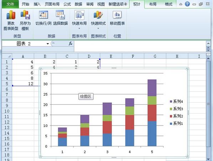Restore the workbook window button
The image size is (213, 161).
201,4
